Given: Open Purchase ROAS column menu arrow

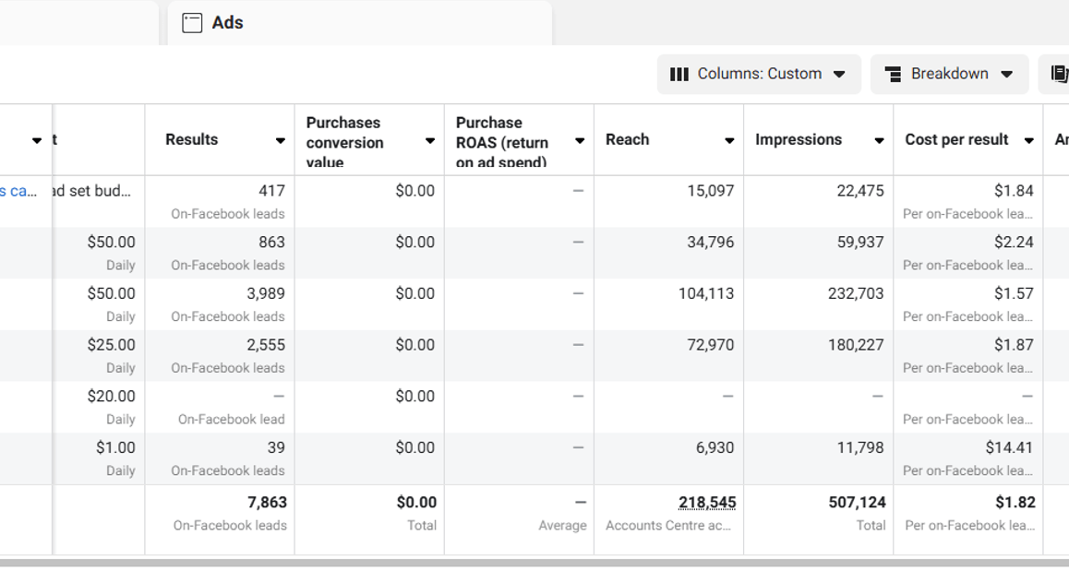Looking at the screenshot, I should click(x=579, y=141).
